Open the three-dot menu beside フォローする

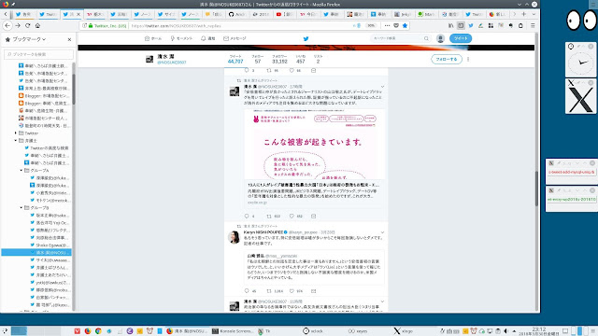468,60
